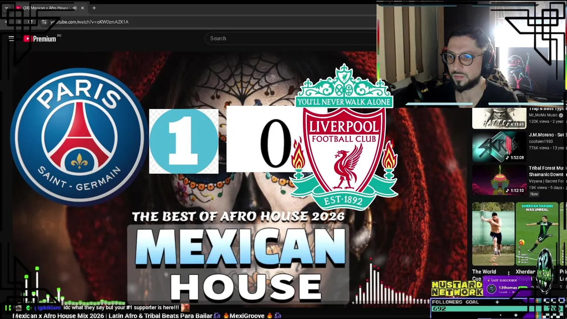Mute the tab via its speaker icon

(74, 8)
